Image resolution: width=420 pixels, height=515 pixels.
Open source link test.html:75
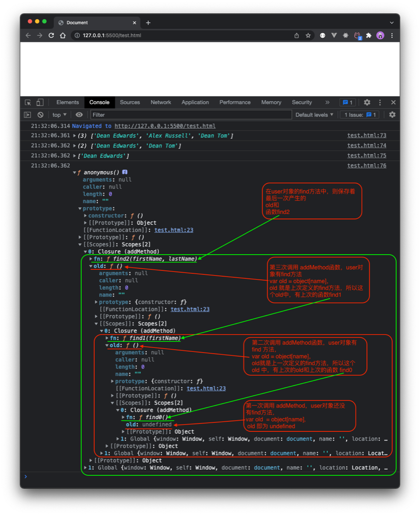tap(367, 155)
